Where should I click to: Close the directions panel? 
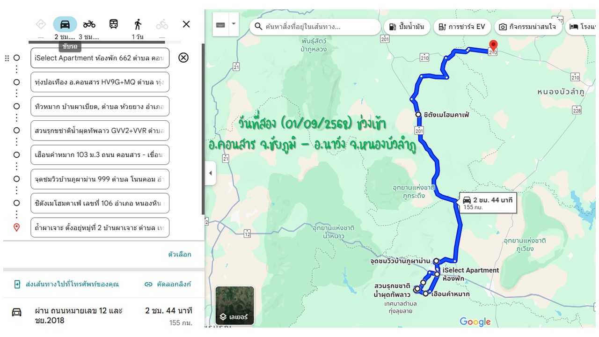[x=186, y=24]
